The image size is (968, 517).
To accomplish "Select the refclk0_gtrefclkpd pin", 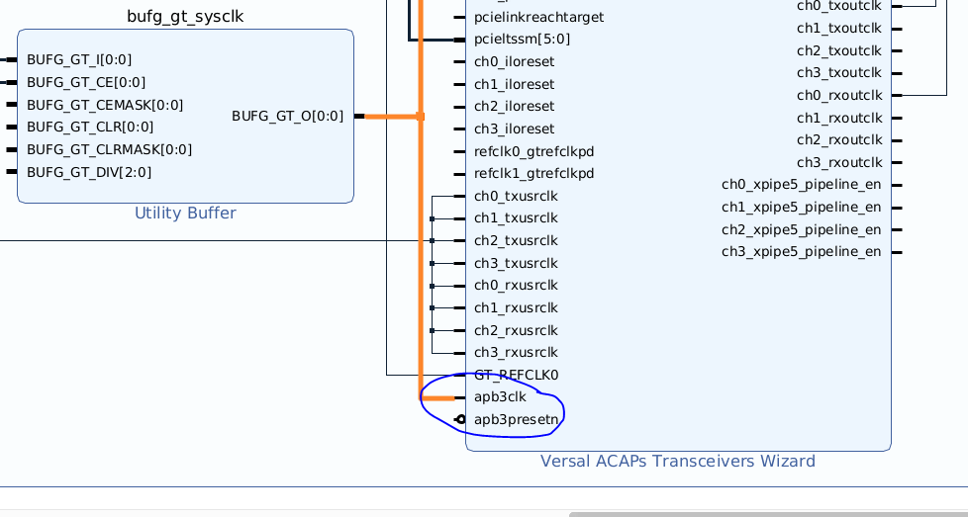I will 533,151.
